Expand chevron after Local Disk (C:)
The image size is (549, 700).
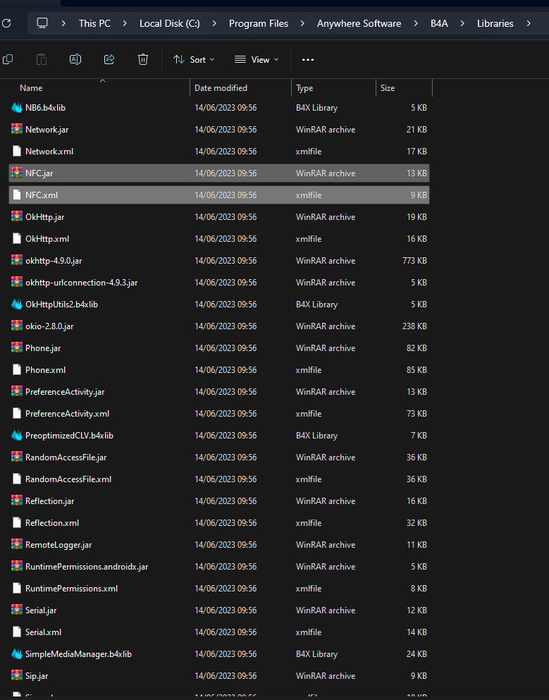tap(214, 23)
